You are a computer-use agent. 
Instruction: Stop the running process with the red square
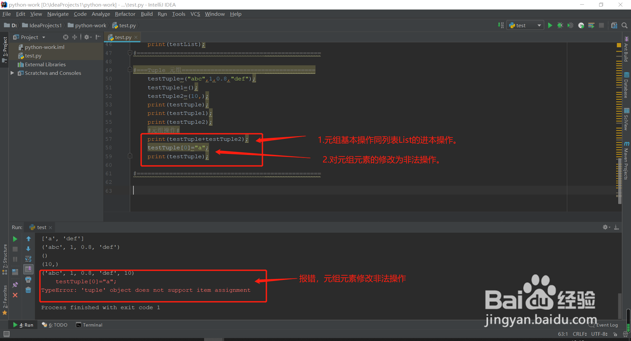pyautogui.click(x=602, y=25)
